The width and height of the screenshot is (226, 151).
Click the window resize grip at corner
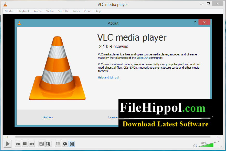click(x=221, y=146)
